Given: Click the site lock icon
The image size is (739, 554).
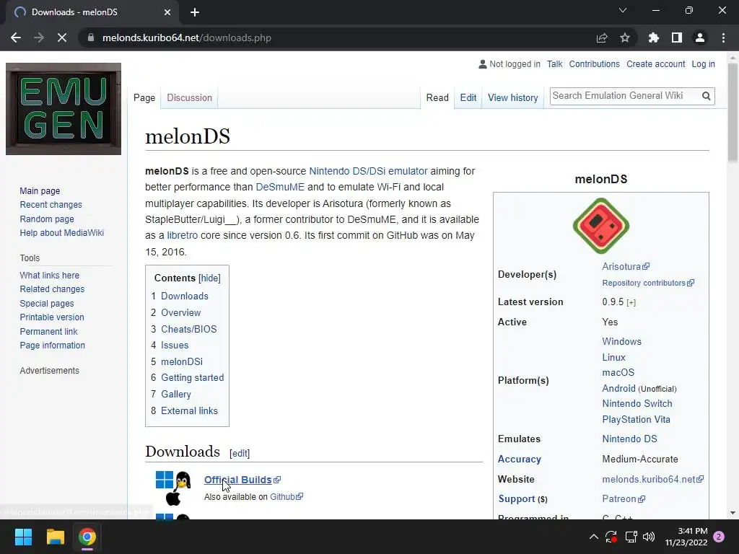Looking at the screenshot, I should (91, 38).
